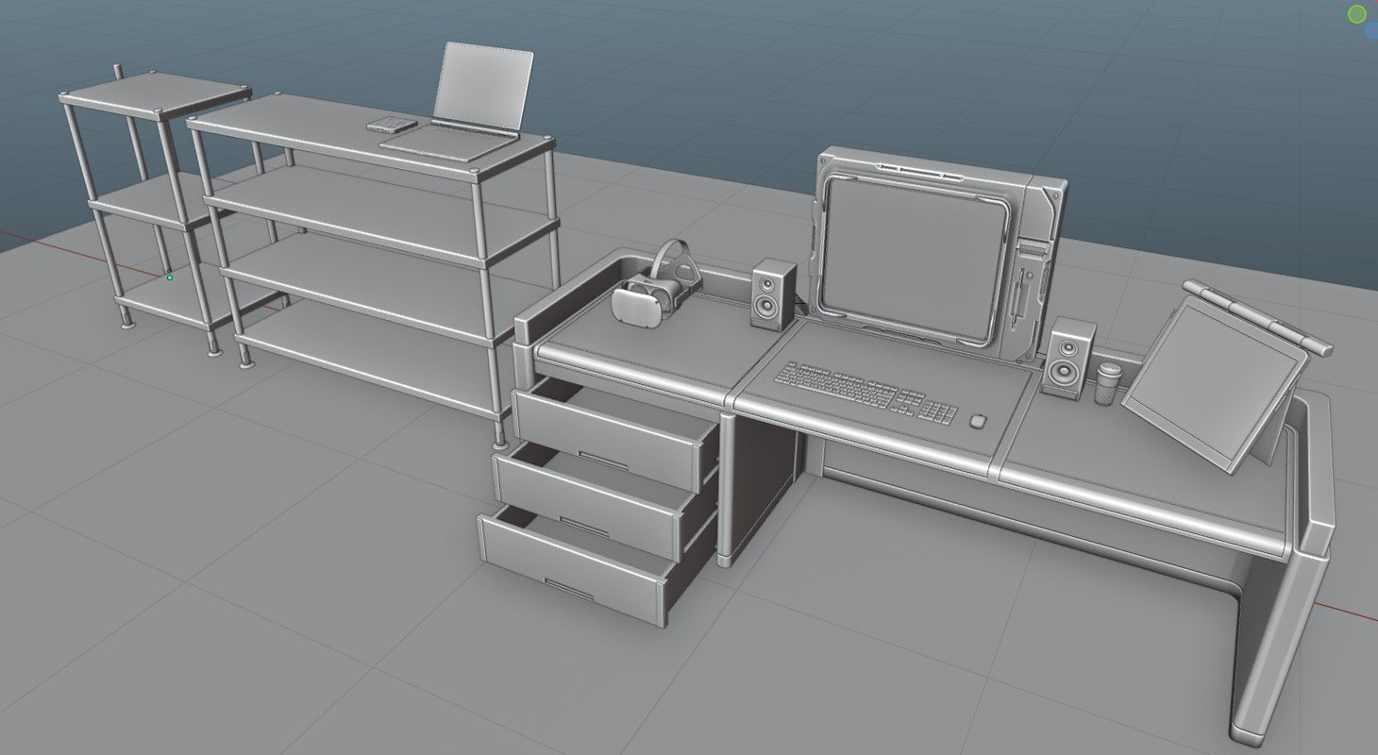1378x755 pixels.
Task: Select the speaker left of the monitor
Action: pos(773,294)
